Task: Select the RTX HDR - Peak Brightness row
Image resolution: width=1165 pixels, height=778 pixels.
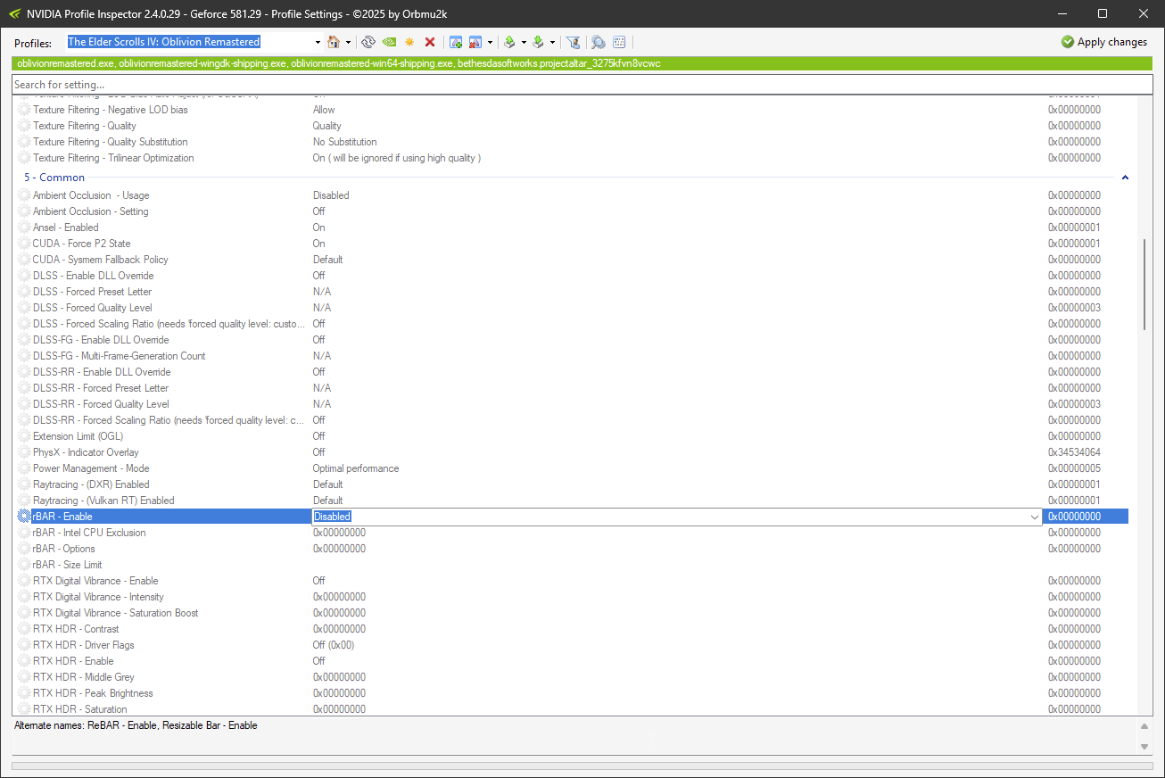Action: coord(573,693)
